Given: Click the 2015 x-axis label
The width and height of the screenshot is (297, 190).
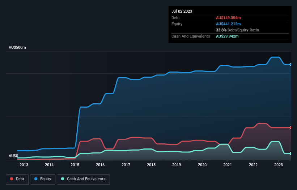Looking at the screenshot, I should pyautogui.click(x=75, y=165).
